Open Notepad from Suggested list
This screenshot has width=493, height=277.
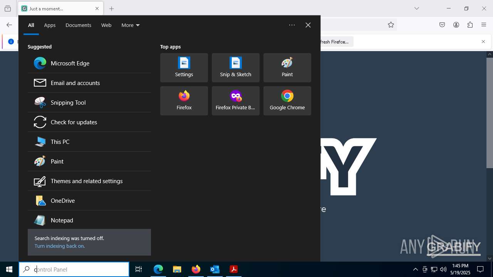89,220
